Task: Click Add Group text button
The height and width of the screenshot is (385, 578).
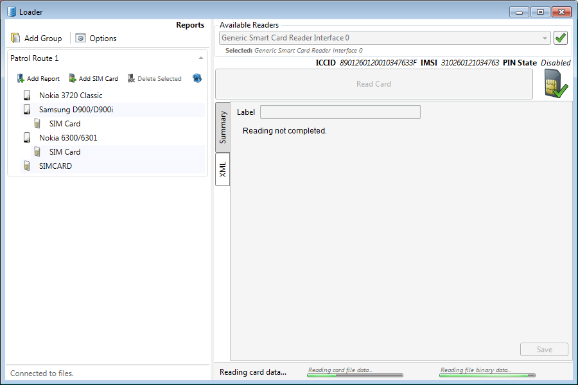Action: [43, 38]
